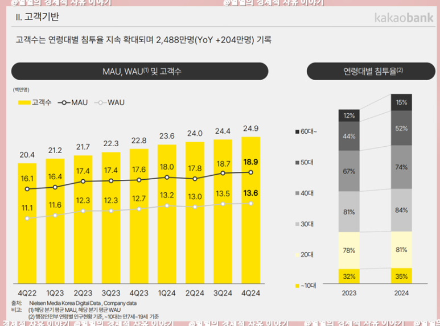This screenshot has height=326, width=440.
Task: Click the 24.4 customer count value
Action: tap(223, 131)
